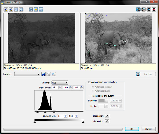Click the OK button
159x134 pixels.
coord(132,129)
